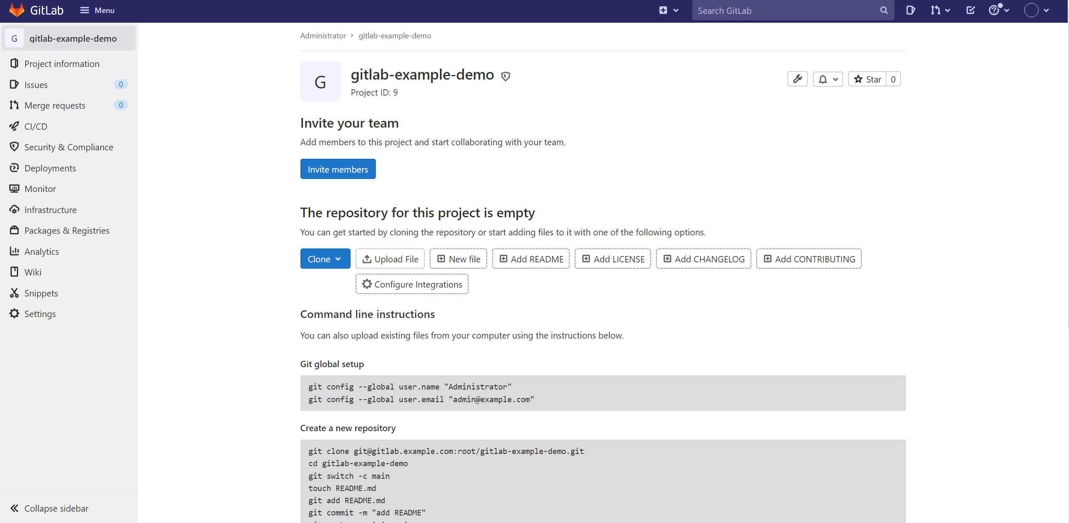1069x523 pixels.
Task: Click the Issues count badge in sidebar
Action: (x=121, y=84)
